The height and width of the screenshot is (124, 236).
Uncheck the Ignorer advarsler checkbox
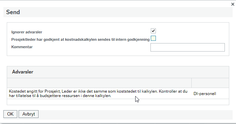pyautogui.click(x=153, y=31)
